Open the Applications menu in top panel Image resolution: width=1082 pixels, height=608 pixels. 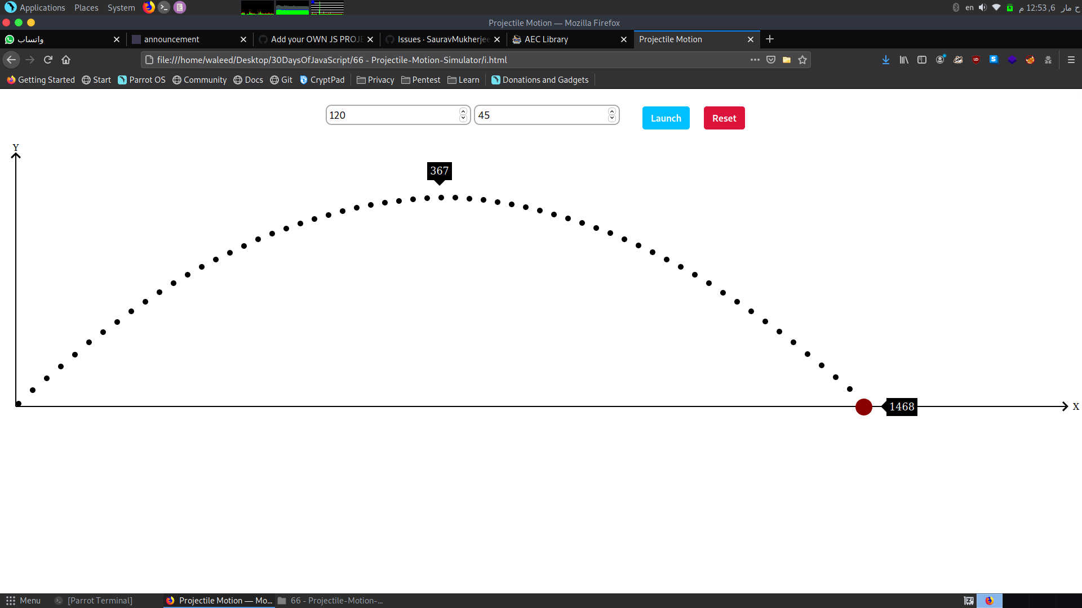coord(35,8)
